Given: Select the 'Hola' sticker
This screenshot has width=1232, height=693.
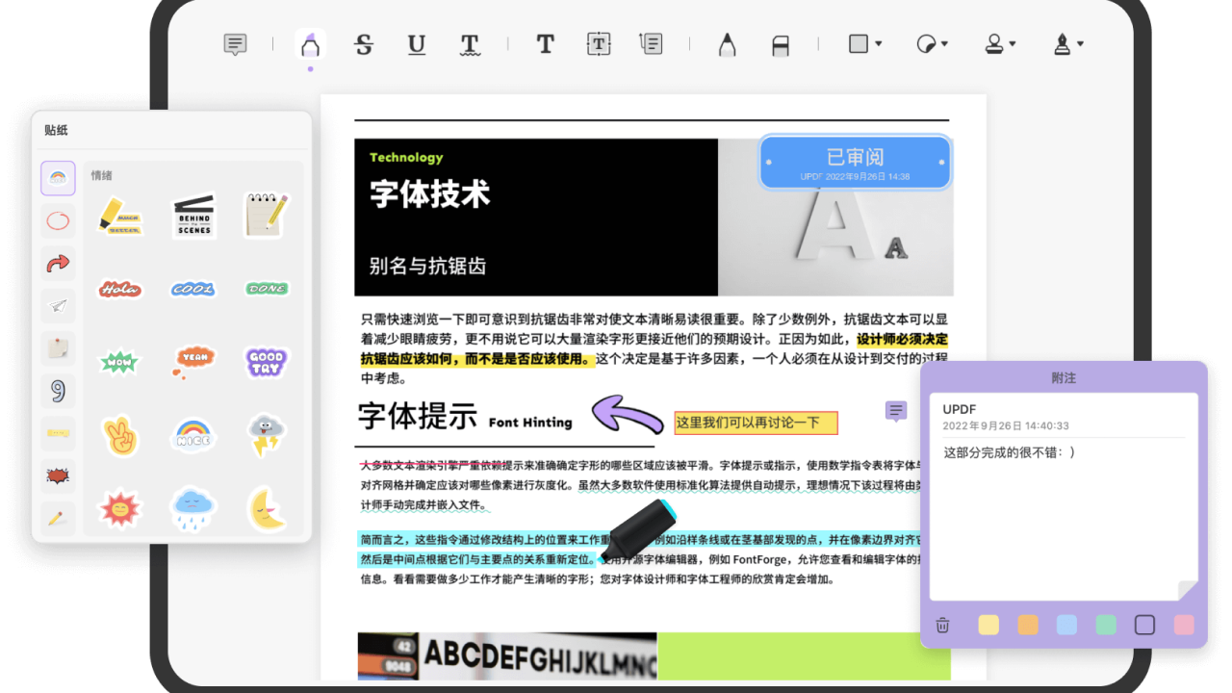Looking at the screenshot, I should (119, 288).
